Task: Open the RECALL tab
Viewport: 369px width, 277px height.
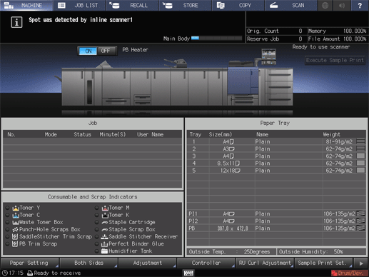Action: pyautogui.click(x=132, y=5)
